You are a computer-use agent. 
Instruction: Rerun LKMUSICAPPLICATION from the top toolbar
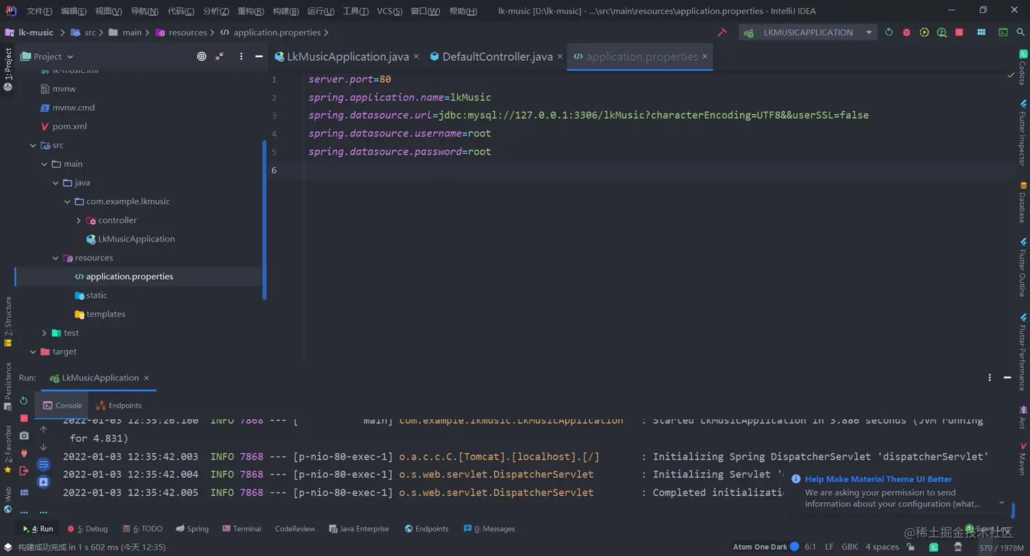coord(888,32)
